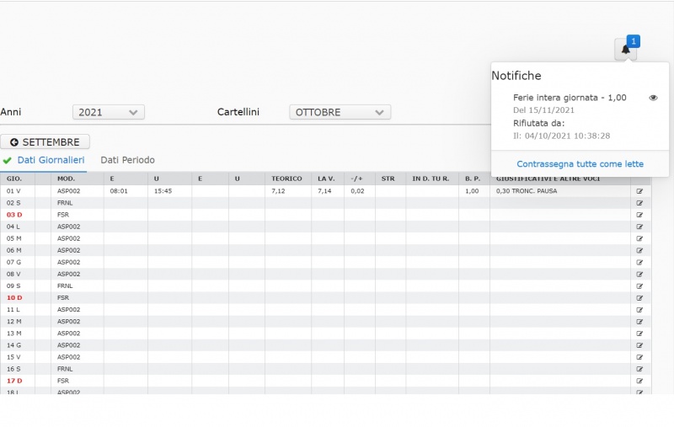
Task: Click edit icon for day 01 V
Action: 639,191
